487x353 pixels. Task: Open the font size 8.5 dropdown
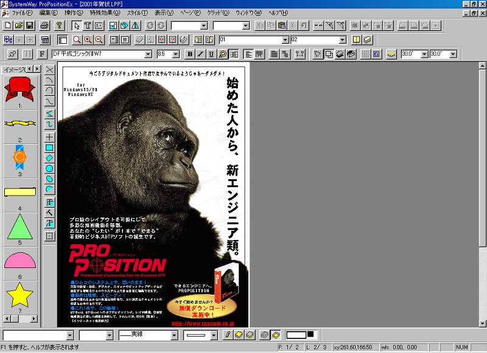pos(176,54)
